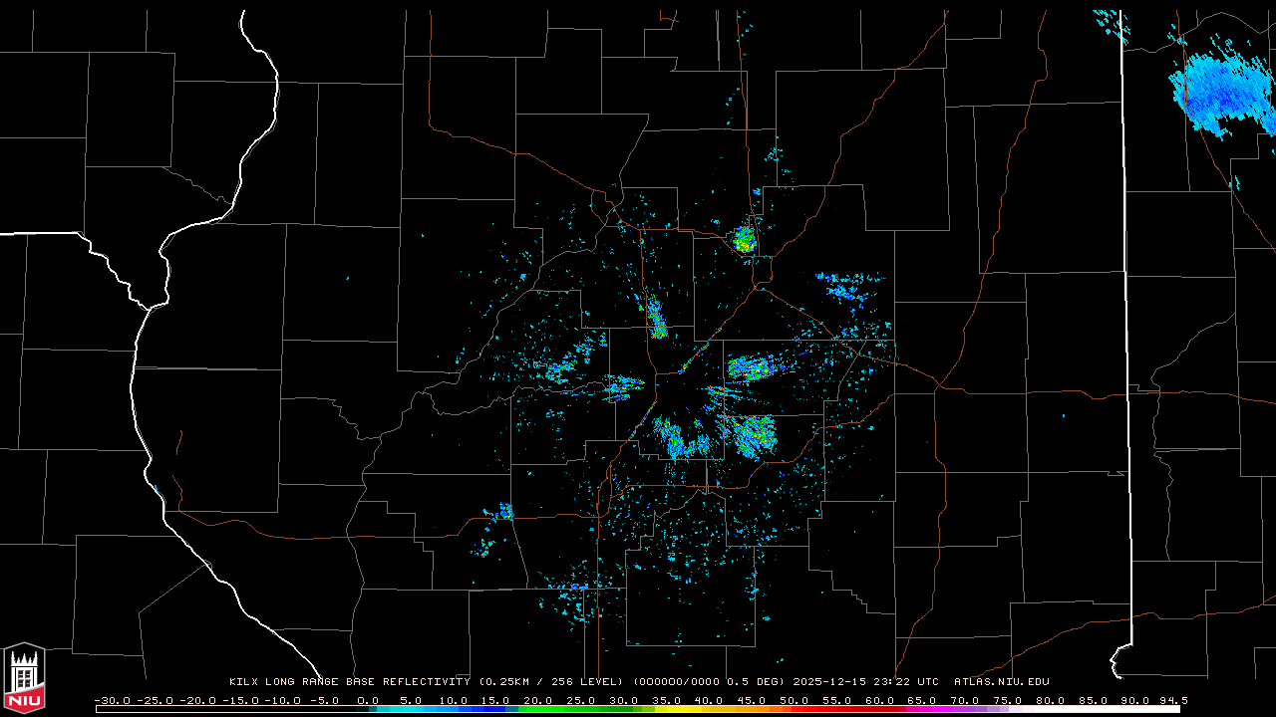Viewport: 1276px width, 717px height.
Task: Click the magenta 65.0 dBZ section of the color scale
Action: 922,709
